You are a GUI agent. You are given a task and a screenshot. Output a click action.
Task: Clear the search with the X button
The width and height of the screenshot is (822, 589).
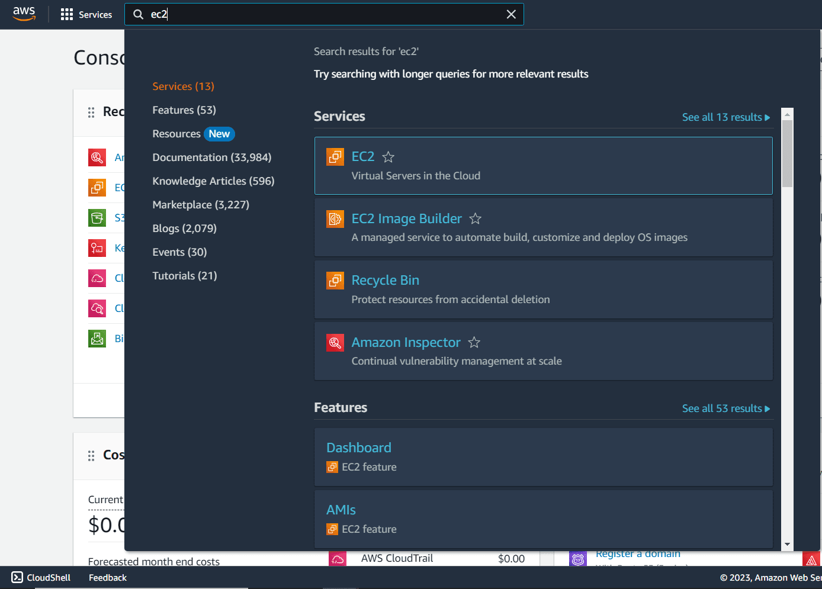tap(511, 14)
